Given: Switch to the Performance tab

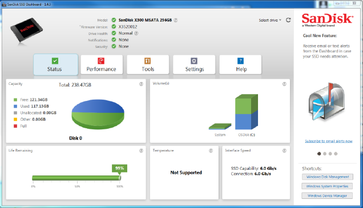Looking at the screenshot, I should click(x=102, y=65).
